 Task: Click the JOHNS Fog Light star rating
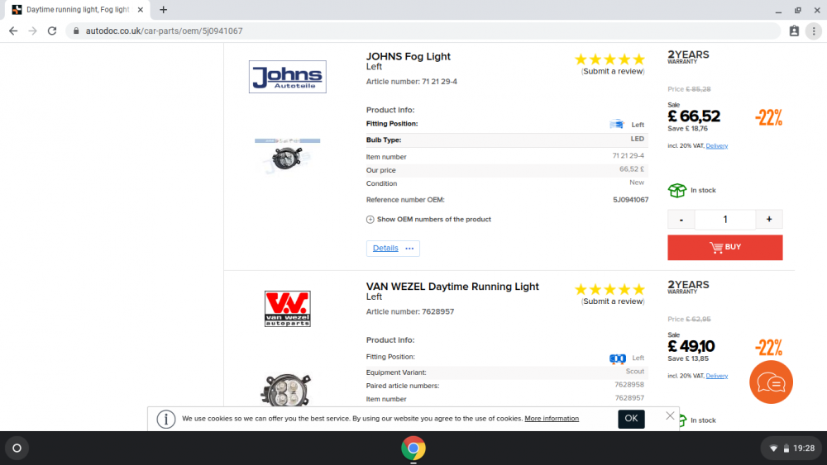click(x=609, y=59)
